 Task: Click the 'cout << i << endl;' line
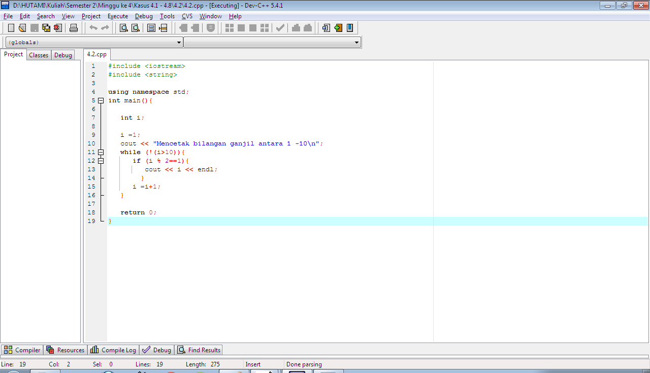coord(181,169)
